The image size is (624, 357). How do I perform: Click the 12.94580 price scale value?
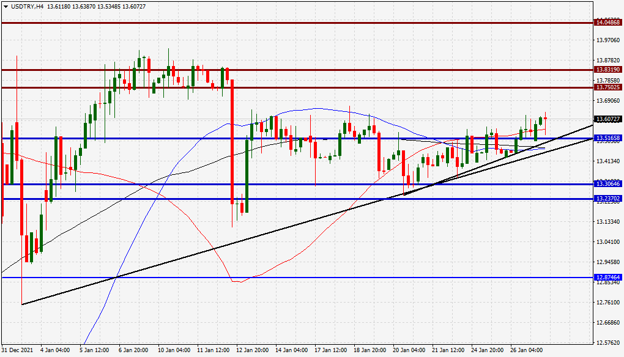pos(608,262)
